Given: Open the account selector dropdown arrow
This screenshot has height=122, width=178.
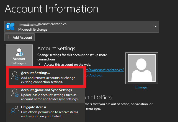Looking at the screenshot, I should tap(156, 26).
